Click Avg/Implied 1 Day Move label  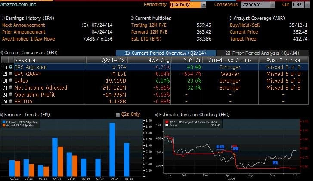(x=28, y=39)
